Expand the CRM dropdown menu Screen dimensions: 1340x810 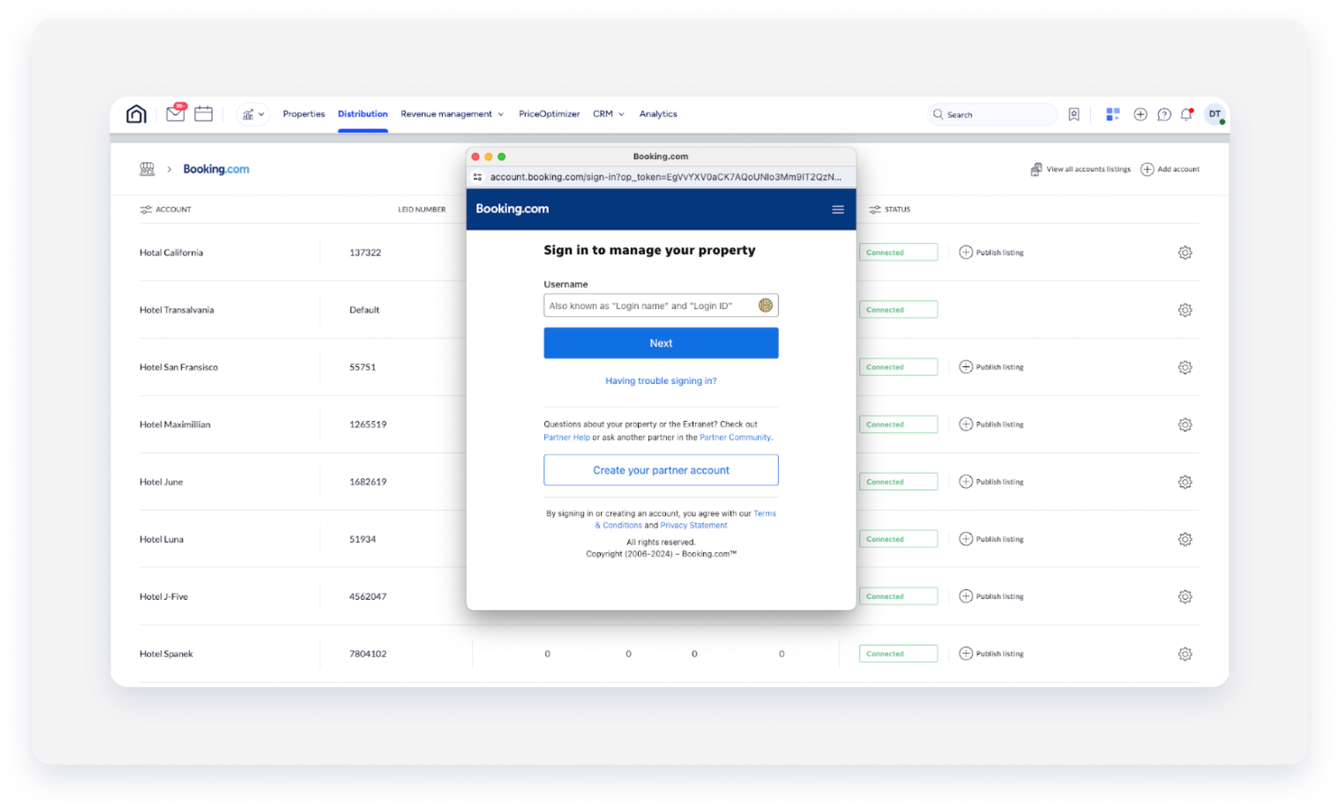click(x=608, y=114)
